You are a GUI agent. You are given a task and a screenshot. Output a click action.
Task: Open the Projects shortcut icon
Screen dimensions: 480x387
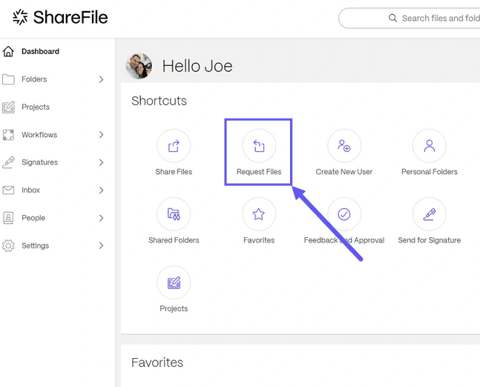point(174,282)
